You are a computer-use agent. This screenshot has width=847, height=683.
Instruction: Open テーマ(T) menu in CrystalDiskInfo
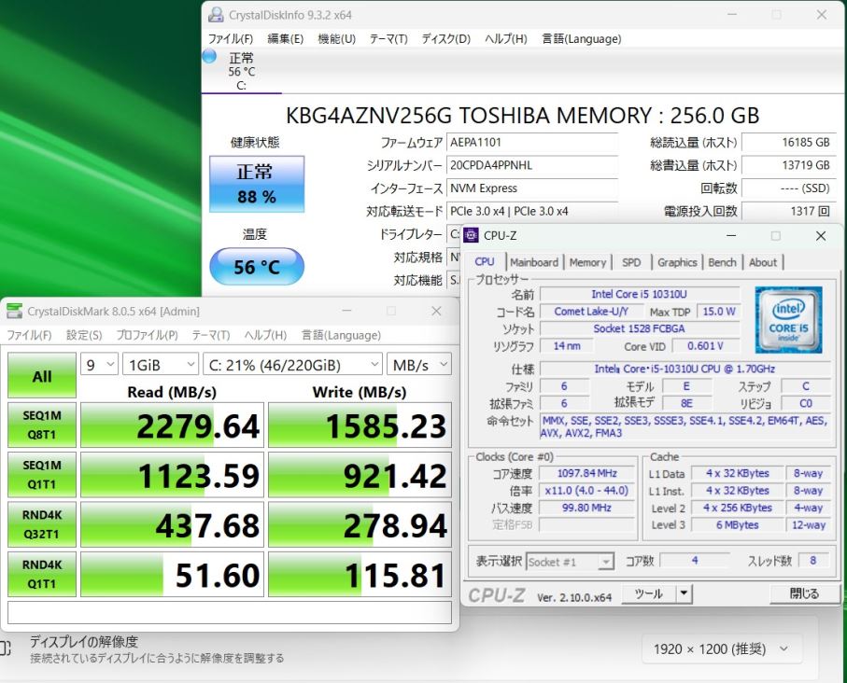point(388,39)
